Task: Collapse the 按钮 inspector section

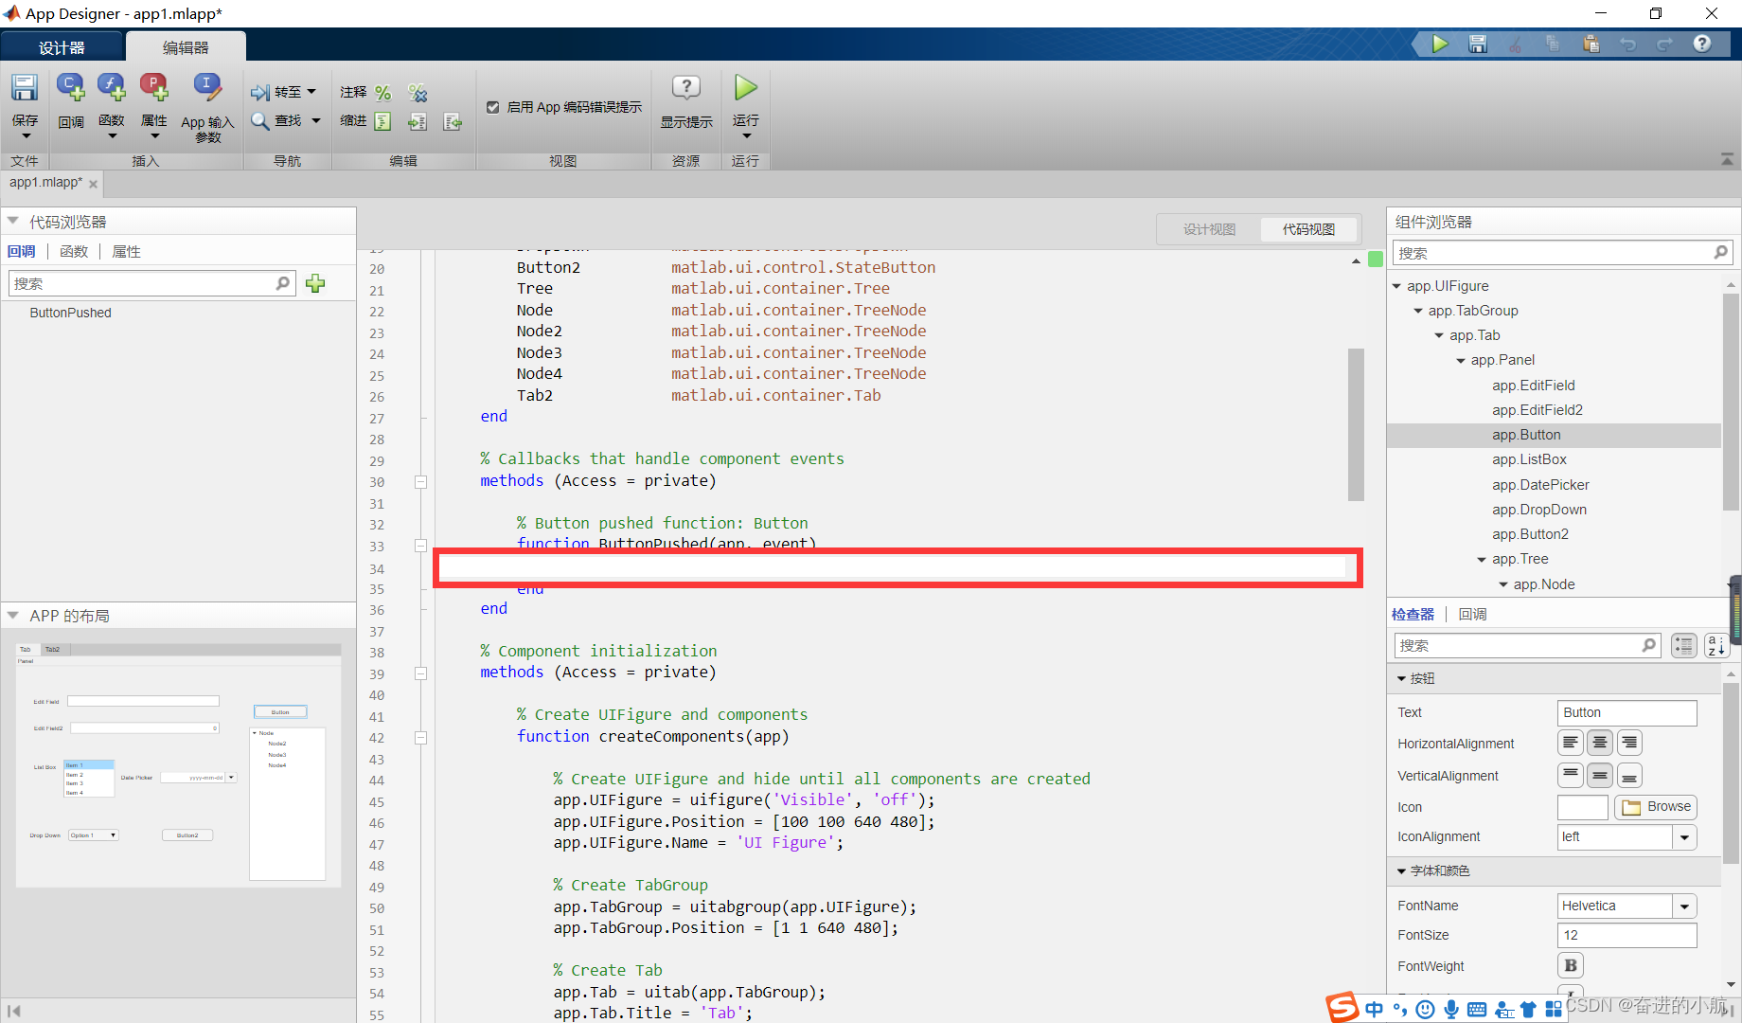Action: [x=1402, y=679]
